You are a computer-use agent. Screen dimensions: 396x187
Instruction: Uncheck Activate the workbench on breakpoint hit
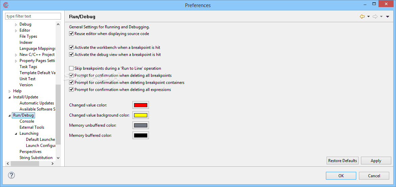tap(71, 48)
